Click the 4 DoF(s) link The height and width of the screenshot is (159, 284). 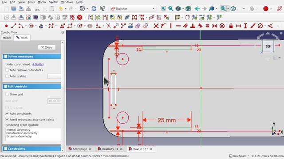pyautogui.click(x=38, y=64)
